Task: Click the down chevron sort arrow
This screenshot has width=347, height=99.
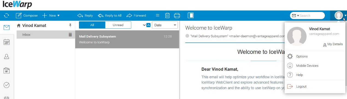Action: pos(144,25)
